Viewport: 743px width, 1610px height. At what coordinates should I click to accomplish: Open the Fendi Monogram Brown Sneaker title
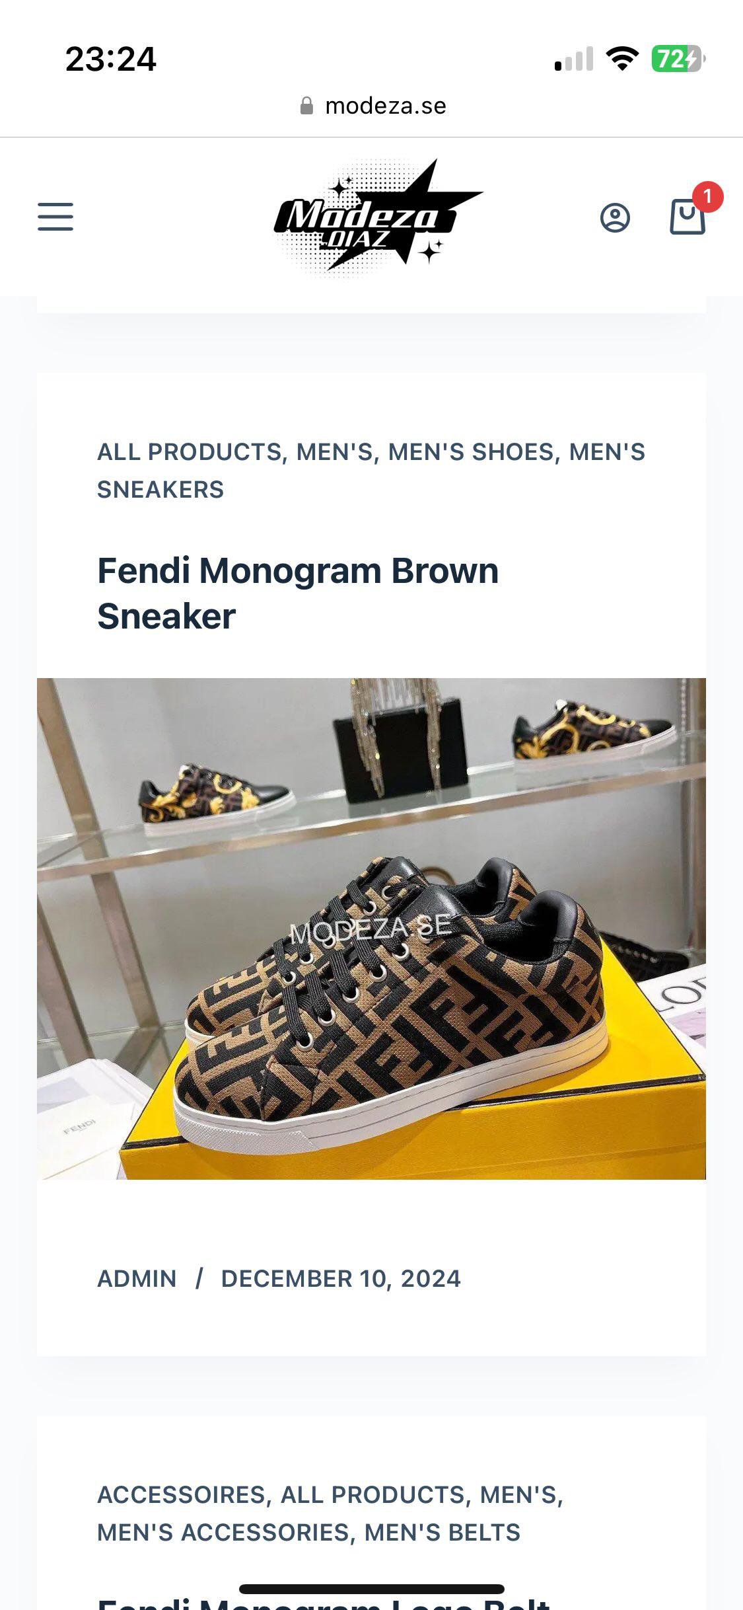pyautogui.click(x=298, y=593)
